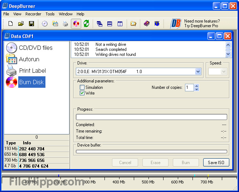Click the burn disc toolbar icon

coord(76,24)
